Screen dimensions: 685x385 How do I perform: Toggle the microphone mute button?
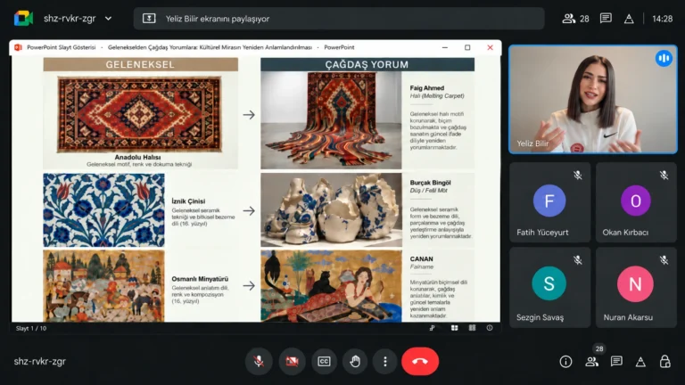pyautogui.click(x=259, y=362)
